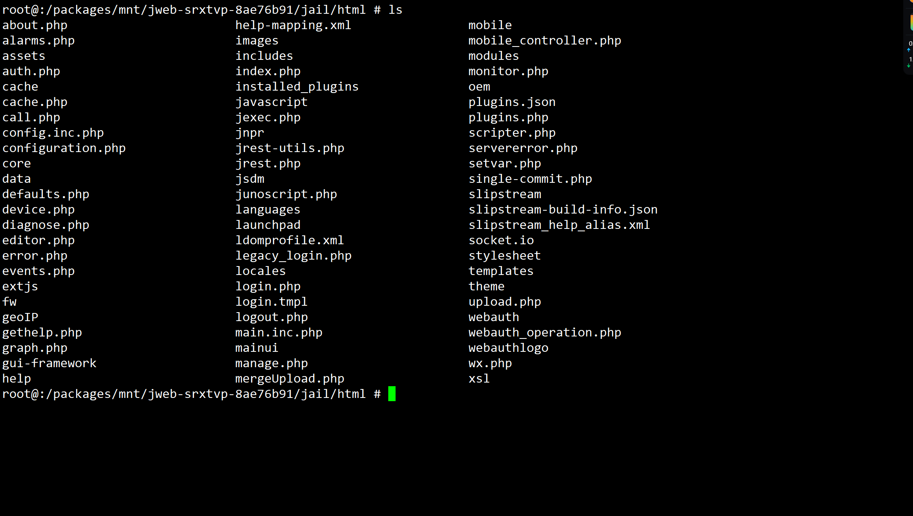Click the ls command in the first prompt
The height and width of the screenshot is (516, 913).
395,10
